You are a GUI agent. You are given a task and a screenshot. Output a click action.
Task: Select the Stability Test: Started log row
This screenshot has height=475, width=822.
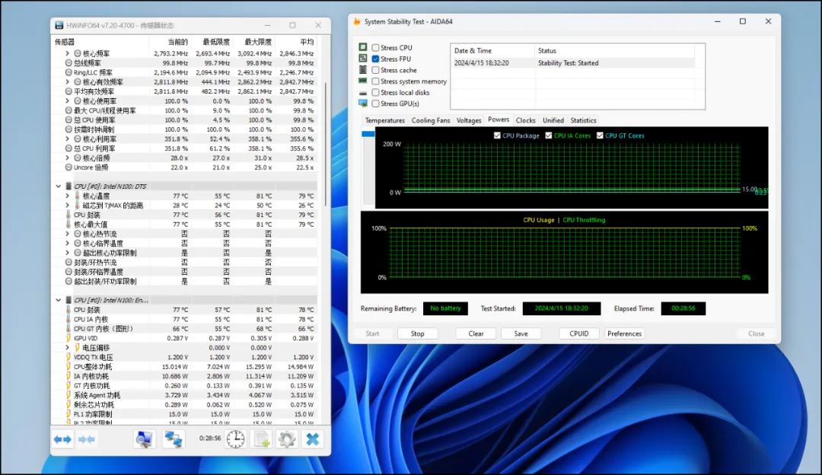[572, 63]
